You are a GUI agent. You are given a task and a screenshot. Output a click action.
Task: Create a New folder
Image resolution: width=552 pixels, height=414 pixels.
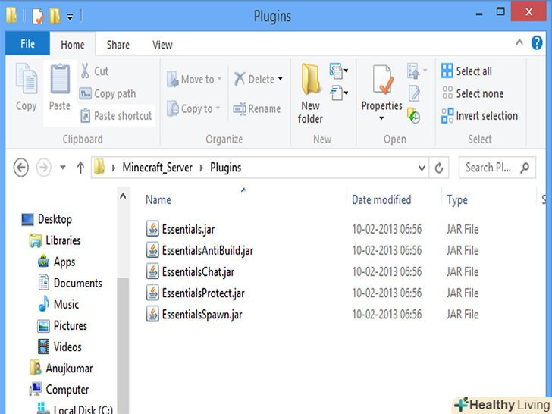(310, 93)
